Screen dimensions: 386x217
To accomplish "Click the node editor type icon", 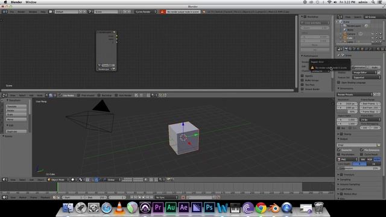I will click(x=5, y=95).
